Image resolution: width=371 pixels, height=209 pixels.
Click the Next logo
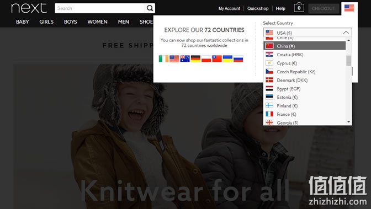point(29,8)
